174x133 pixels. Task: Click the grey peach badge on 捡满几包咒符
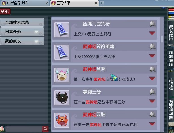point(152,24)
